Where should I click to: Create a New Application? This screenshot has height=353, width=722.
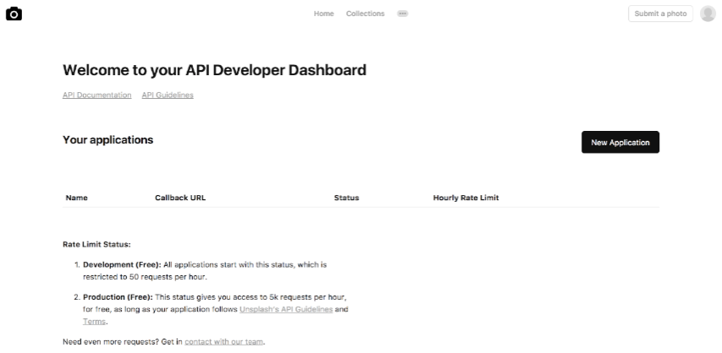pyautogui.click(x=620, y=143)
